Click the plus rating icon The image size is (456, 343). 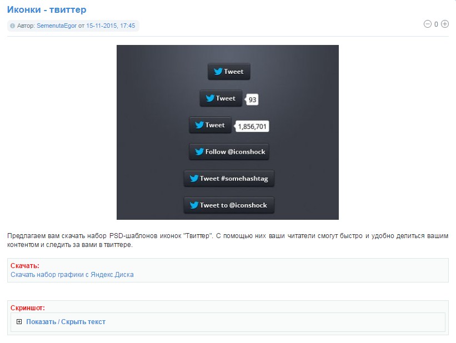(x=445, y=24)
